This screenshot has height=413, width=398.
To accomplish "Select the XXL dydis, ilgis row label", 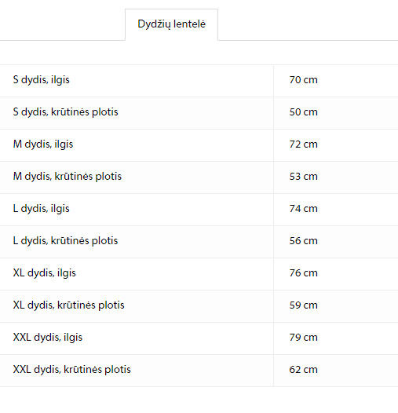I will [48, 338].
